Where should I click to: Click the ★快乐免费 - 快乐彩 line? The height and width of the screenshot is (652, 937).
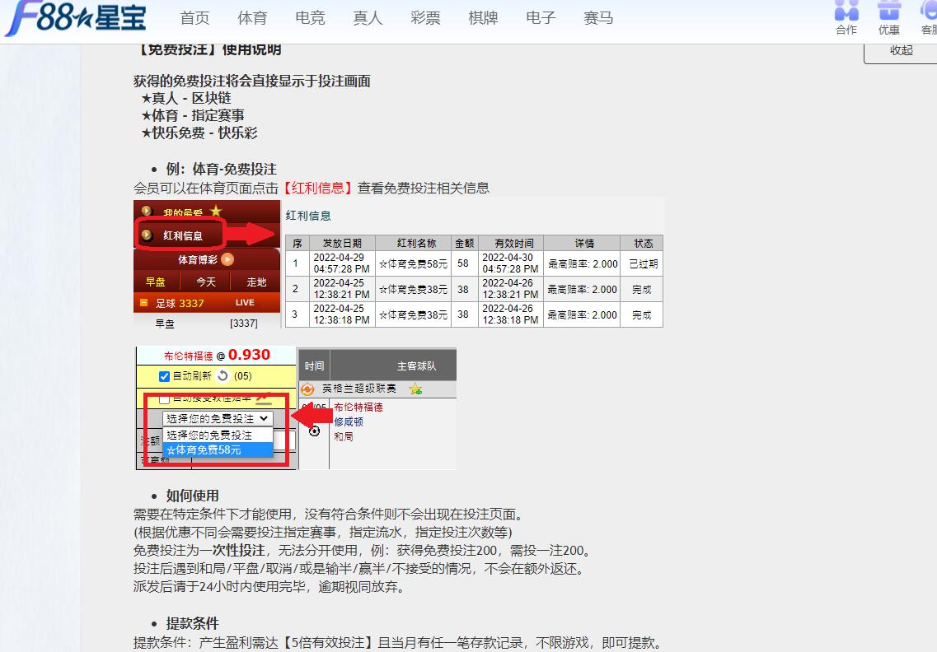click(199, 133)
